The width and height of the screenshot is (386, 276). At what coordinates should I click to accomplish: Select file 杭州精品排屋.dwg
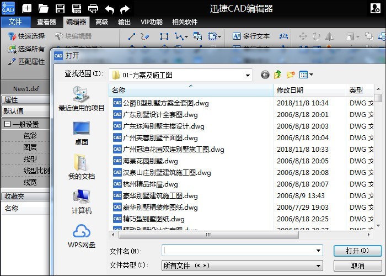click(145, 184)
